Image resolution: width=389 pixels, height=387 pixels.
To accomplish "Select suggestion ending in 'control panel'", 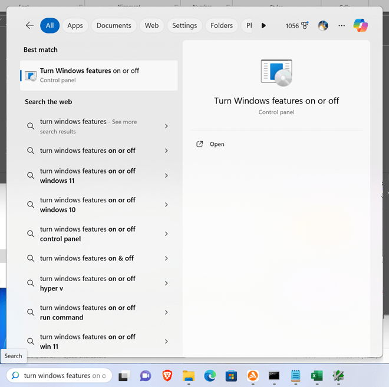I will (88, 233).
